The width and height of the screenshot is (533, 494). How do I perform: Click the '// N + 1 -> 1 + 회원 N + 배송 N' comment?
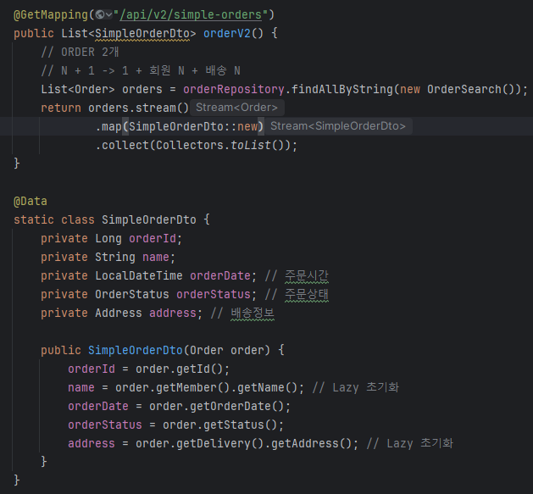point(141,70)
